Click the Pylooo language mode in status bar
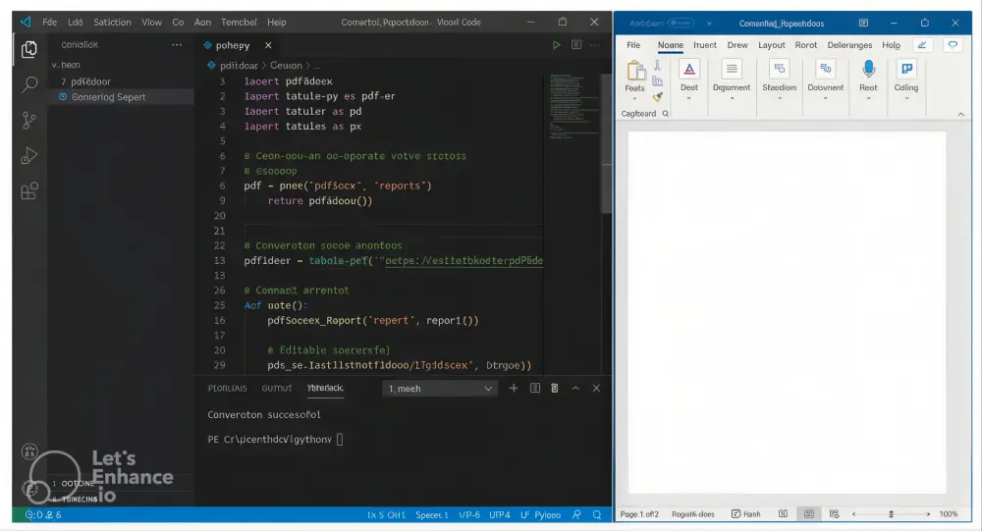The image size is (982, 531). tap(547, 514)
